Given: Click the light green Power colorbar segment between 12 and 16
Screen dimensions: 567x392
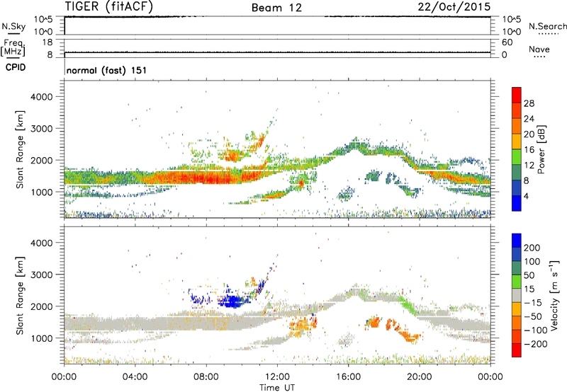Looking at the screenshot, I should 517,157.
